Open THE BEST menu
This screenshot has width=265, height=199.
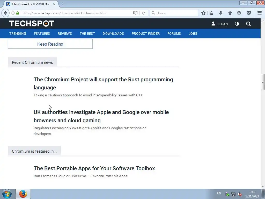click(87, 33)
